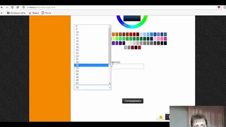Go back using the browser back arrow
Screen dimensions: 226x127
[x=1, y=7]
